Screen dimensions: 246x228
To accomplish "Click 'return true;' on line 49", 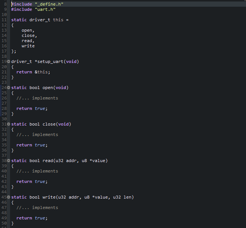I will point(32,218).
